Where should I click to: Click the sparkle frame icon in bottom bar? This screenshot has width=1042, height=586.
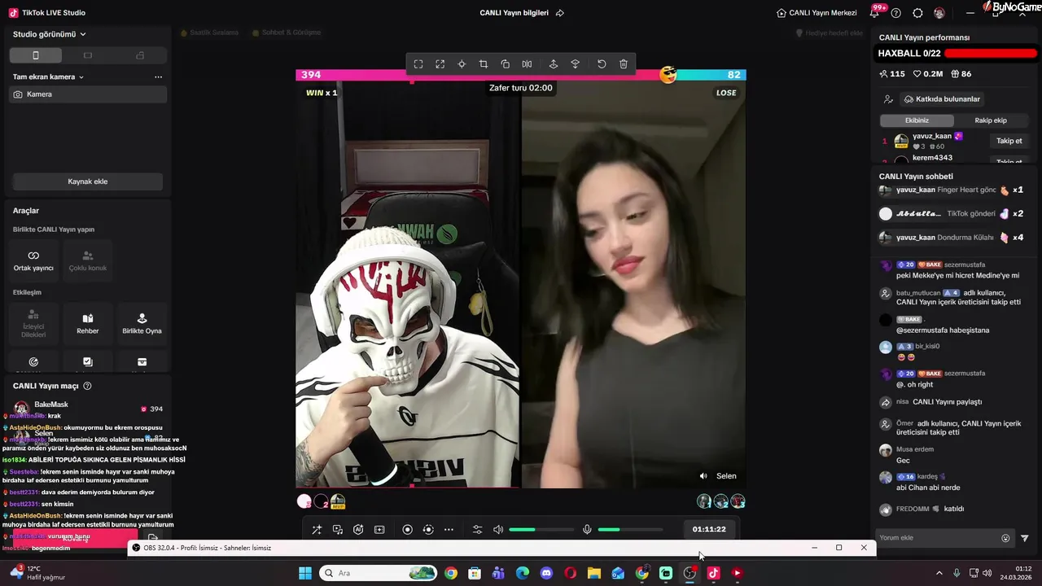379,530
